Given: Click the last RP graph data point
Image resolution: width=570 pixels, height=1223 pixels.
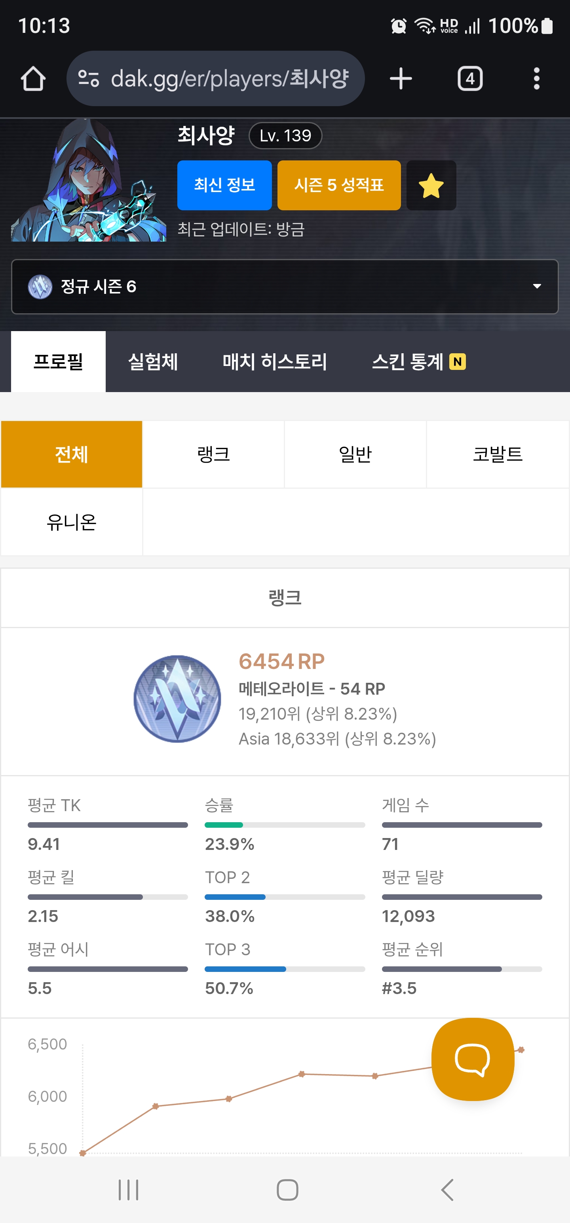Looking at the screenshot, I should [521, 1050].
